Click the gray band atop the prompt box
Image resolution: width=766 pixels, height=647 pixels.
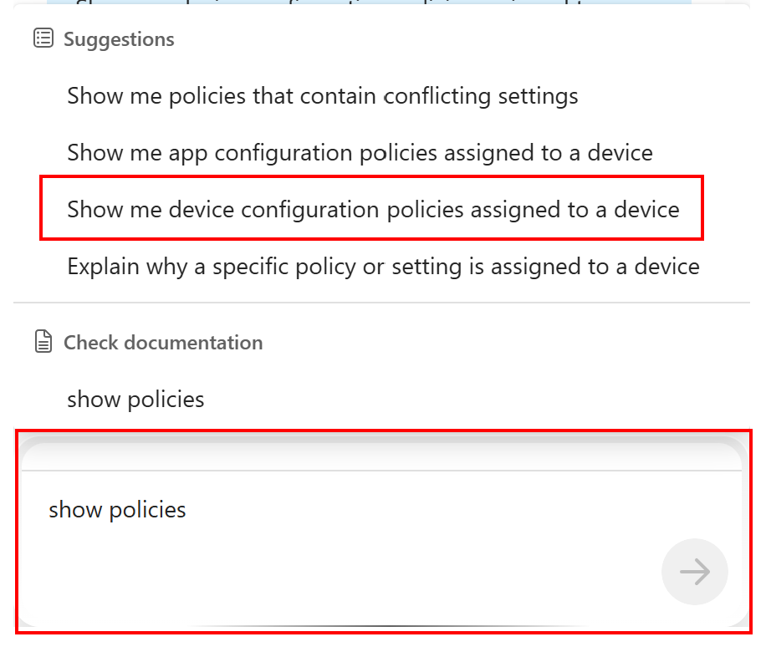(x=381, y=456)
